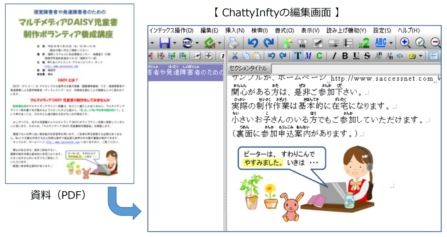The image size is (447, 237).
Task: Click the floppy disk Save icon
Action: [x=165, y=43]
